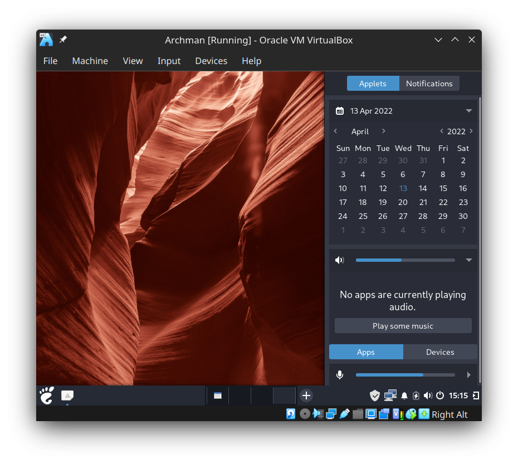Select April 20 in the calendar

403,202
